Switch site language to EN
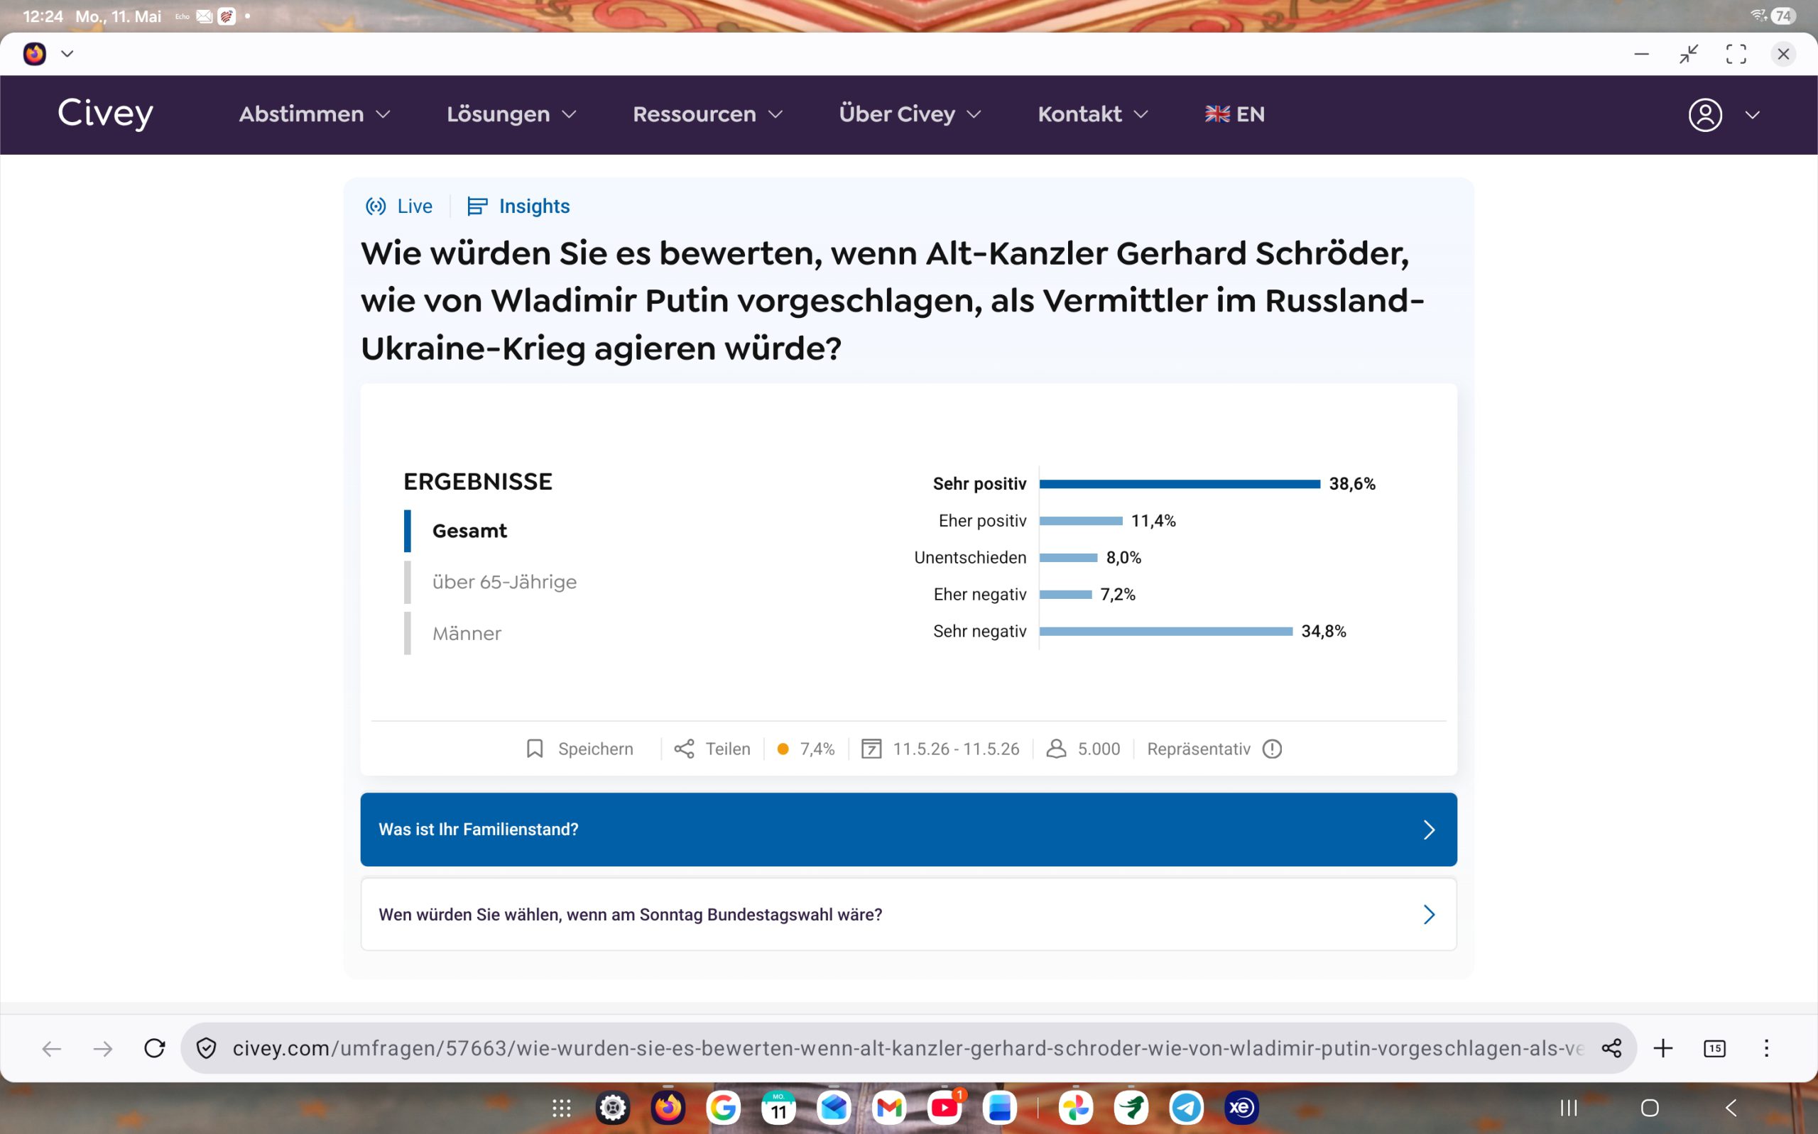 click(1235, 114)
